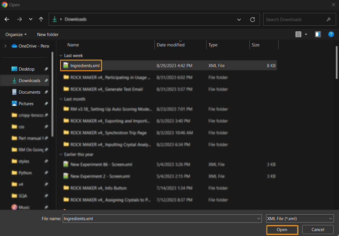Click the Forward navigation arrow
339x236 pixels.
pyautogui.click(x=20, y=19)
